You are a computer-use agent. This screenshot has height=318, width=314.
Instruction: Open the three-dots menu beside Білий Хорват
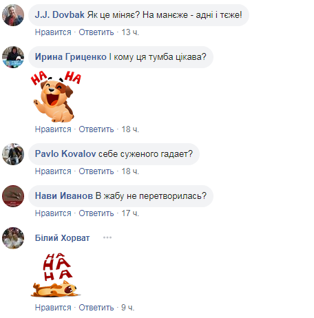pos(107,237)
